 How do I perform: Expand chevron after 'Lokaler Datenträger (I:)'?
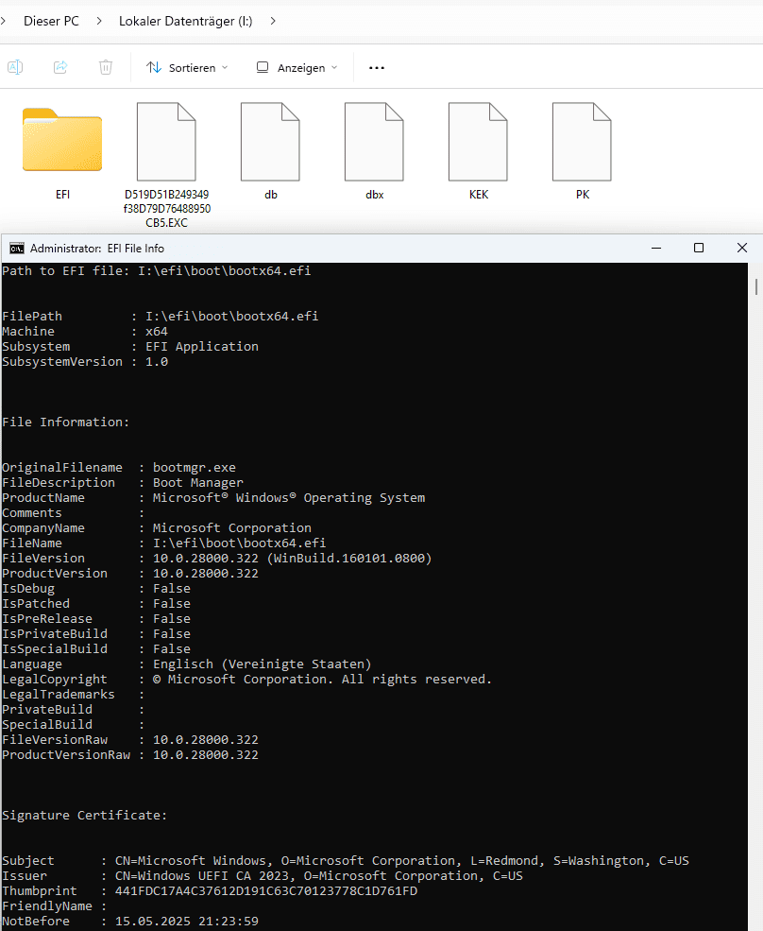tap(273, 21)
